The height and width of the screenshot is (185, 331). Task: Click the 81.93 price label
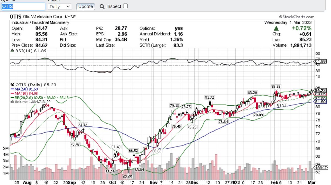[x=282, y=105]
